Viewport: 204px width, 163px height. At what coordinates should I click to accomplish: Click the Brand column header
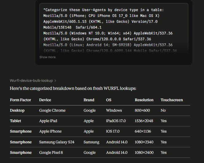[x=89, y=100]
